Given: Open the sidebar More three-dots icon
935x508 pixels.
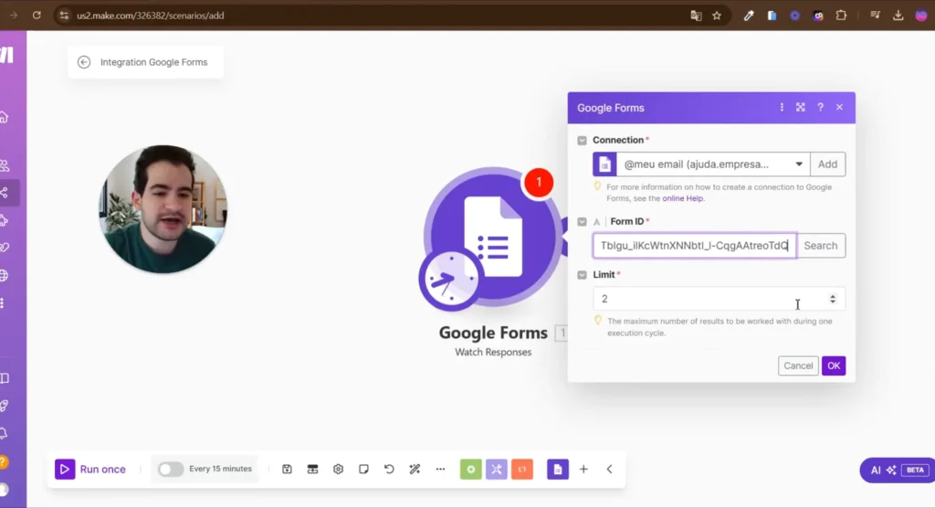Looking at the screenshot, I should (x=3, y=303).
